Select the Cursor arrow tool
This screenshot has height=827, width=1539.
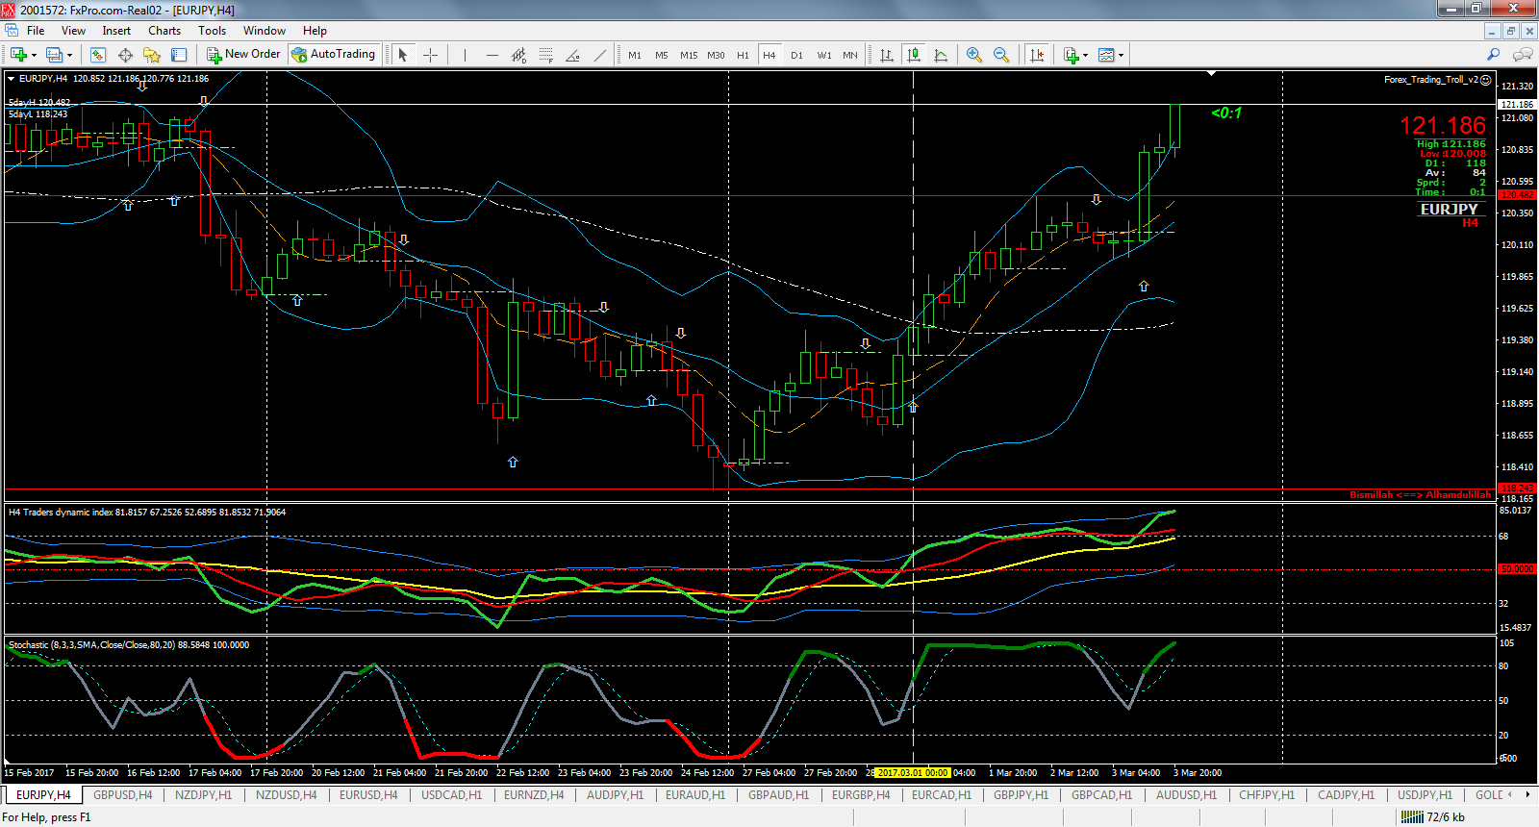[403, 55]
